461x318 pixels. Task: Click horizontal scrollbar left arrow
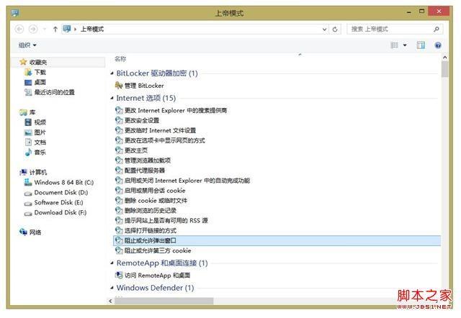tap(110, 301)
